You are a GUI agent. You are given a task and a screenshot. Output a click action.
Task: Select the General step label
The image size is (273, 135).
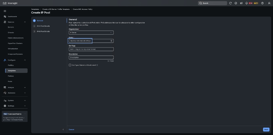[40, 21]
